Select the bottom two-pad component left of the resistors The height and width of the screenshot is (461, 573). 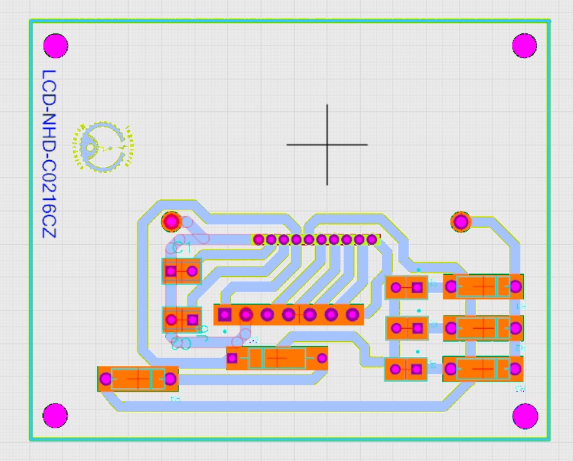(406, 370)
